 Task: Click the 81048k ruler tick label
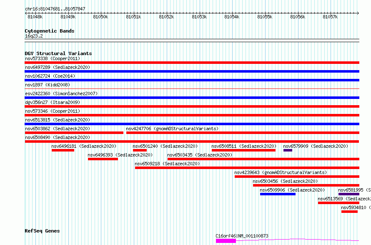pos(35,17)
